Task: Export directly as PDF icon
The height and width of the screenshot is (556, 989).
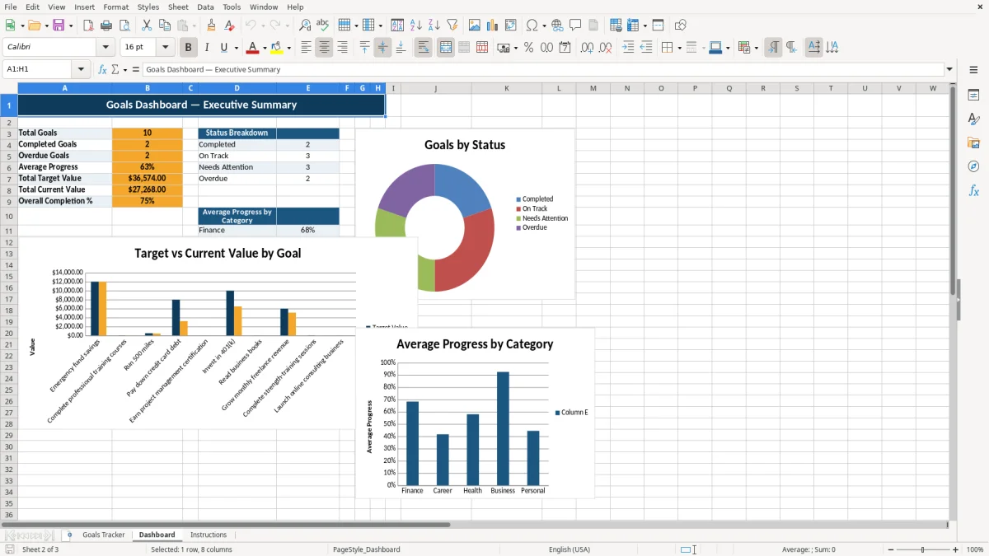Action: [x=88, y=26]
